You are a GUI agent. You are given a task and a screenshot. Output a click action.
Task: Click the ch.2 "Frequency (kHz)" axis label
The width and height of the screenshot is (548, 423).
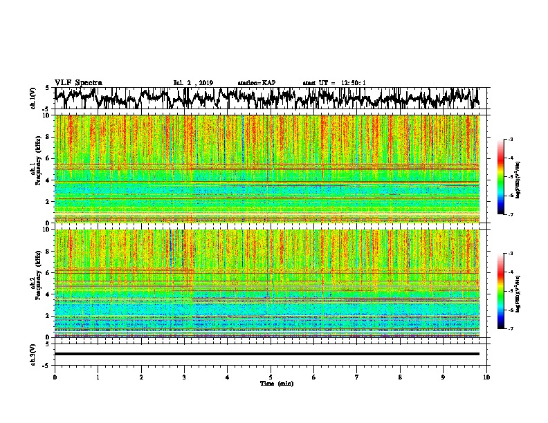tap(39, 275)
